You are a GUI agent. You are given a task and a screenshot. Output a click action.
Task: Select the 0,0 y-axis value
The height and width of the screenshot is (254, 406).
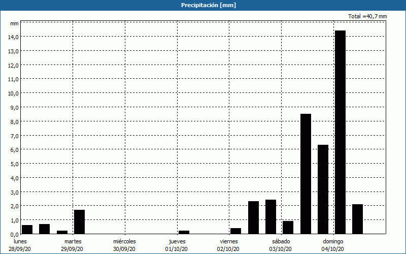pos(14,235)
